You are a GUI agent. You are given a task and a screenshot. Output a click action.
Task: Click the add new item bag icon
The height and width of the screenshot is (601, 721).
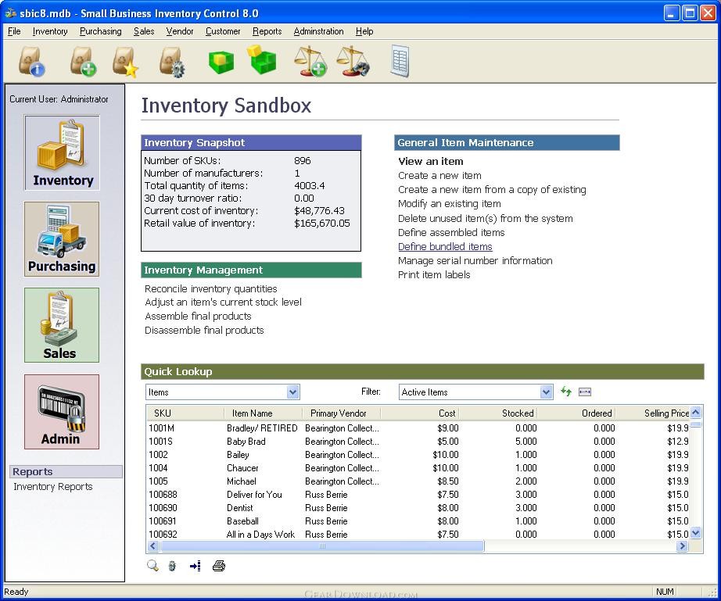click(83, 62)
